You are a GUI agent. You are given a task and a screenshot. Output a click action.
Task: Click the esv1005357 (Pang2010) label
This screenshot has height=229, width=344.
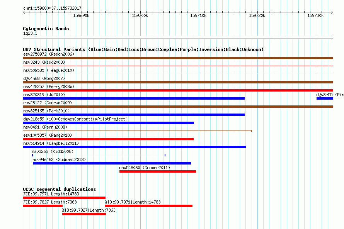pos(48,135)
